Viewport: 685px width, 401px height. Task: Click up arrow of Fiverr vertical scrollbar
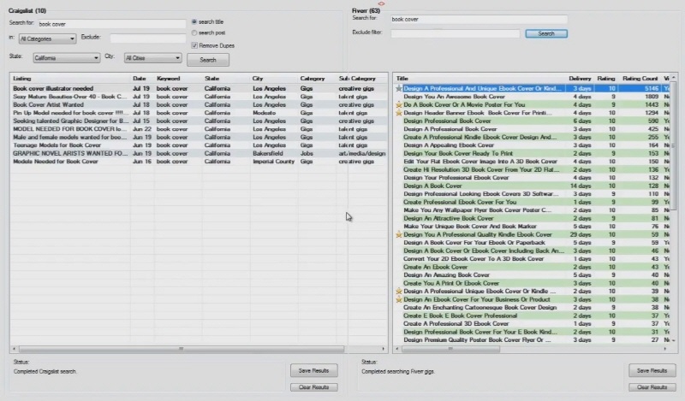point(674,78)
